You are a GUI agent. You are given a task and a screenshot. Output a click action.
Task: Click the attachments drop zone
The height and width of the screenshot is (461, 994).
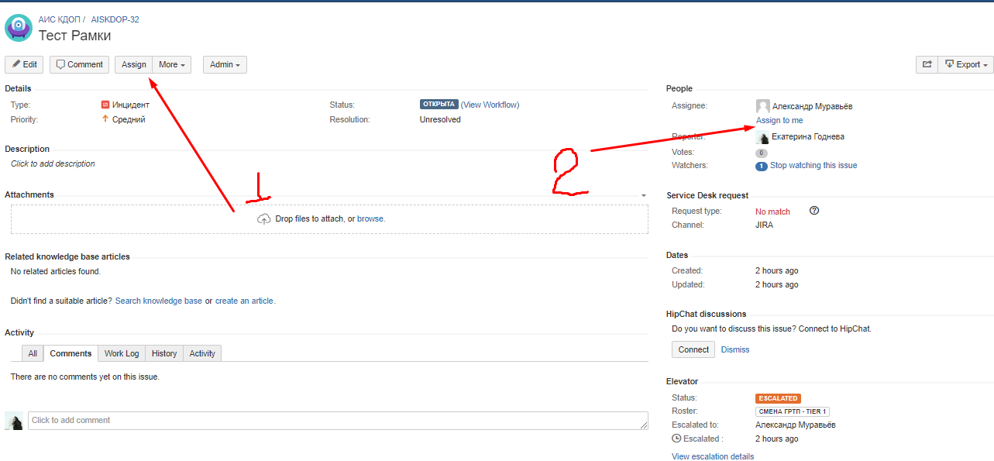pos(329,219)
